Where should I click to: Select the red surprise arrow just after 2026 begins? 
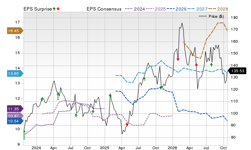178,59
